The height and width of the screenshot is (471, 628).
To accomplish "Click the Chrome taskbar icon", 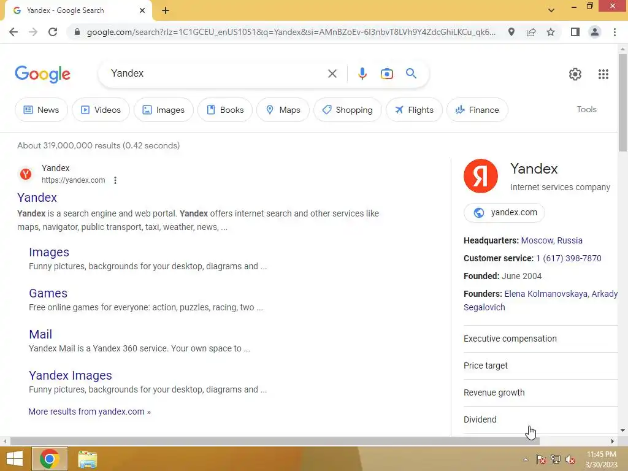I will pyautogui.click(x=50, y=459).
